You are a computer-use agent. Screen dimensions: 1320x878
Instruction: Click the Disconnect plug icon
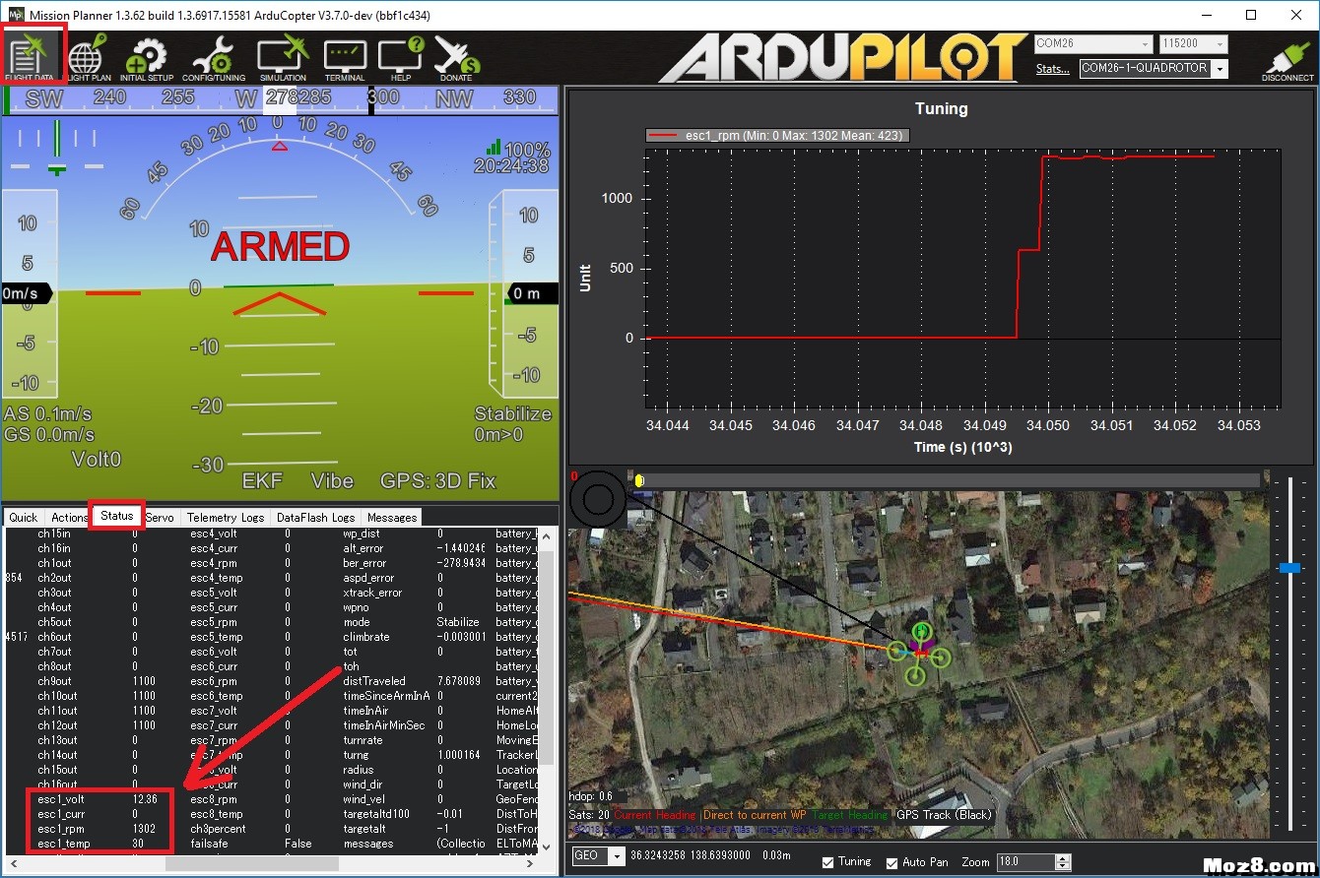[x=1287, y=59]
